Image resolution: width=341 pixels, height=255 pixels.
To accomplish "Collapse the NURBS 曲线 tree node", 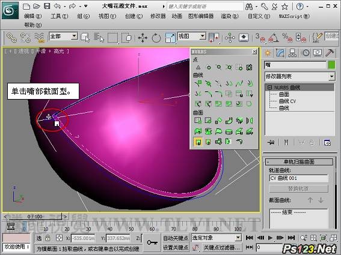I will [x=270, y=88].
